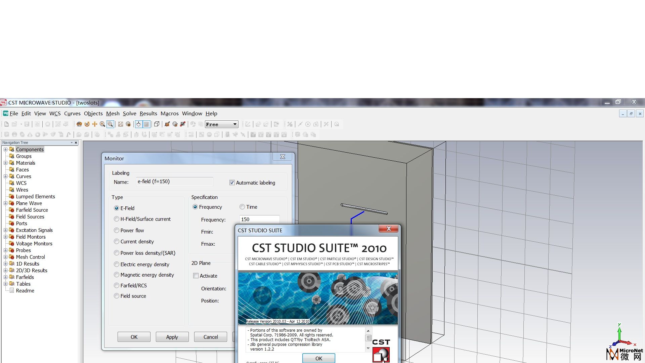Expand the 1D Results node
Image resolution: width=645 pixels, height=363 pixels.
click(5, 264)
